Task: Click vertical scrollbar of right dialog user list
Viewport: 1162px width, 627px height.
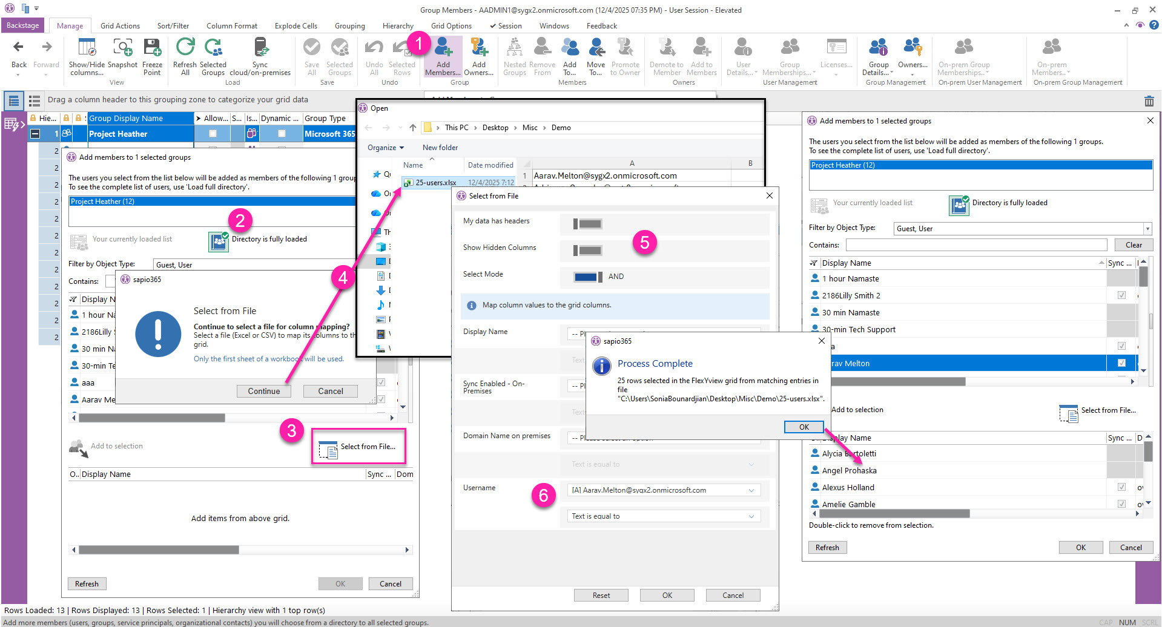Action: tap(1143, 277)
